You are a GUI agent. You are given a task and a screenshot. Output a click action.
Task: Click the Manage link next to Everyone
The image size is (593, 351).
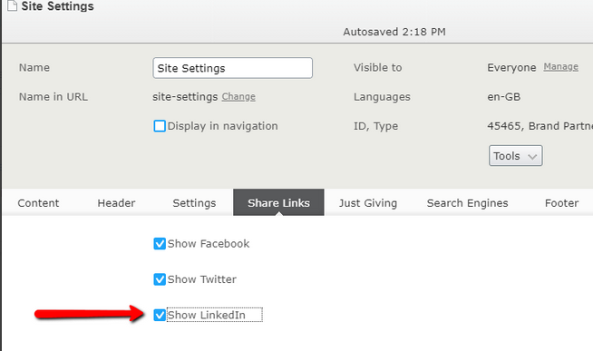(x=561, y=67)
